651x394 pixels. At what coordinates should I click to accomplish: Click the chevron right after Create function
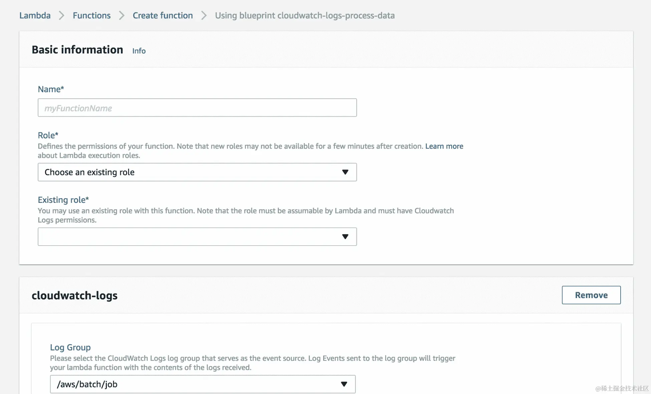tap(204, 15)
